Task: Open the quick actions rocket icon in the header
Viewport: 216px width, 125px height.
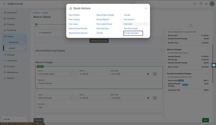Action: click(x=206, y=4)
